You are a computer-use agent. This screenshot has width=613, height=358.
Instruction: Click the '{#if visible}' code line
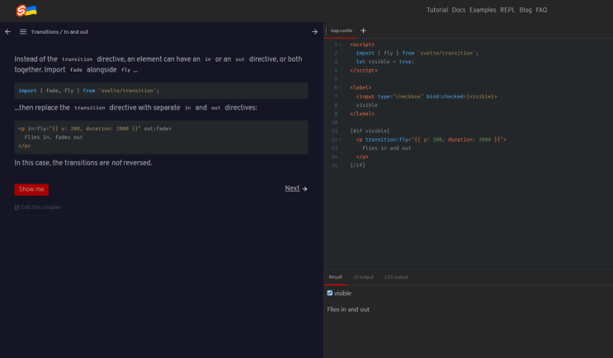pyautogui.click(x=370, y=131)
